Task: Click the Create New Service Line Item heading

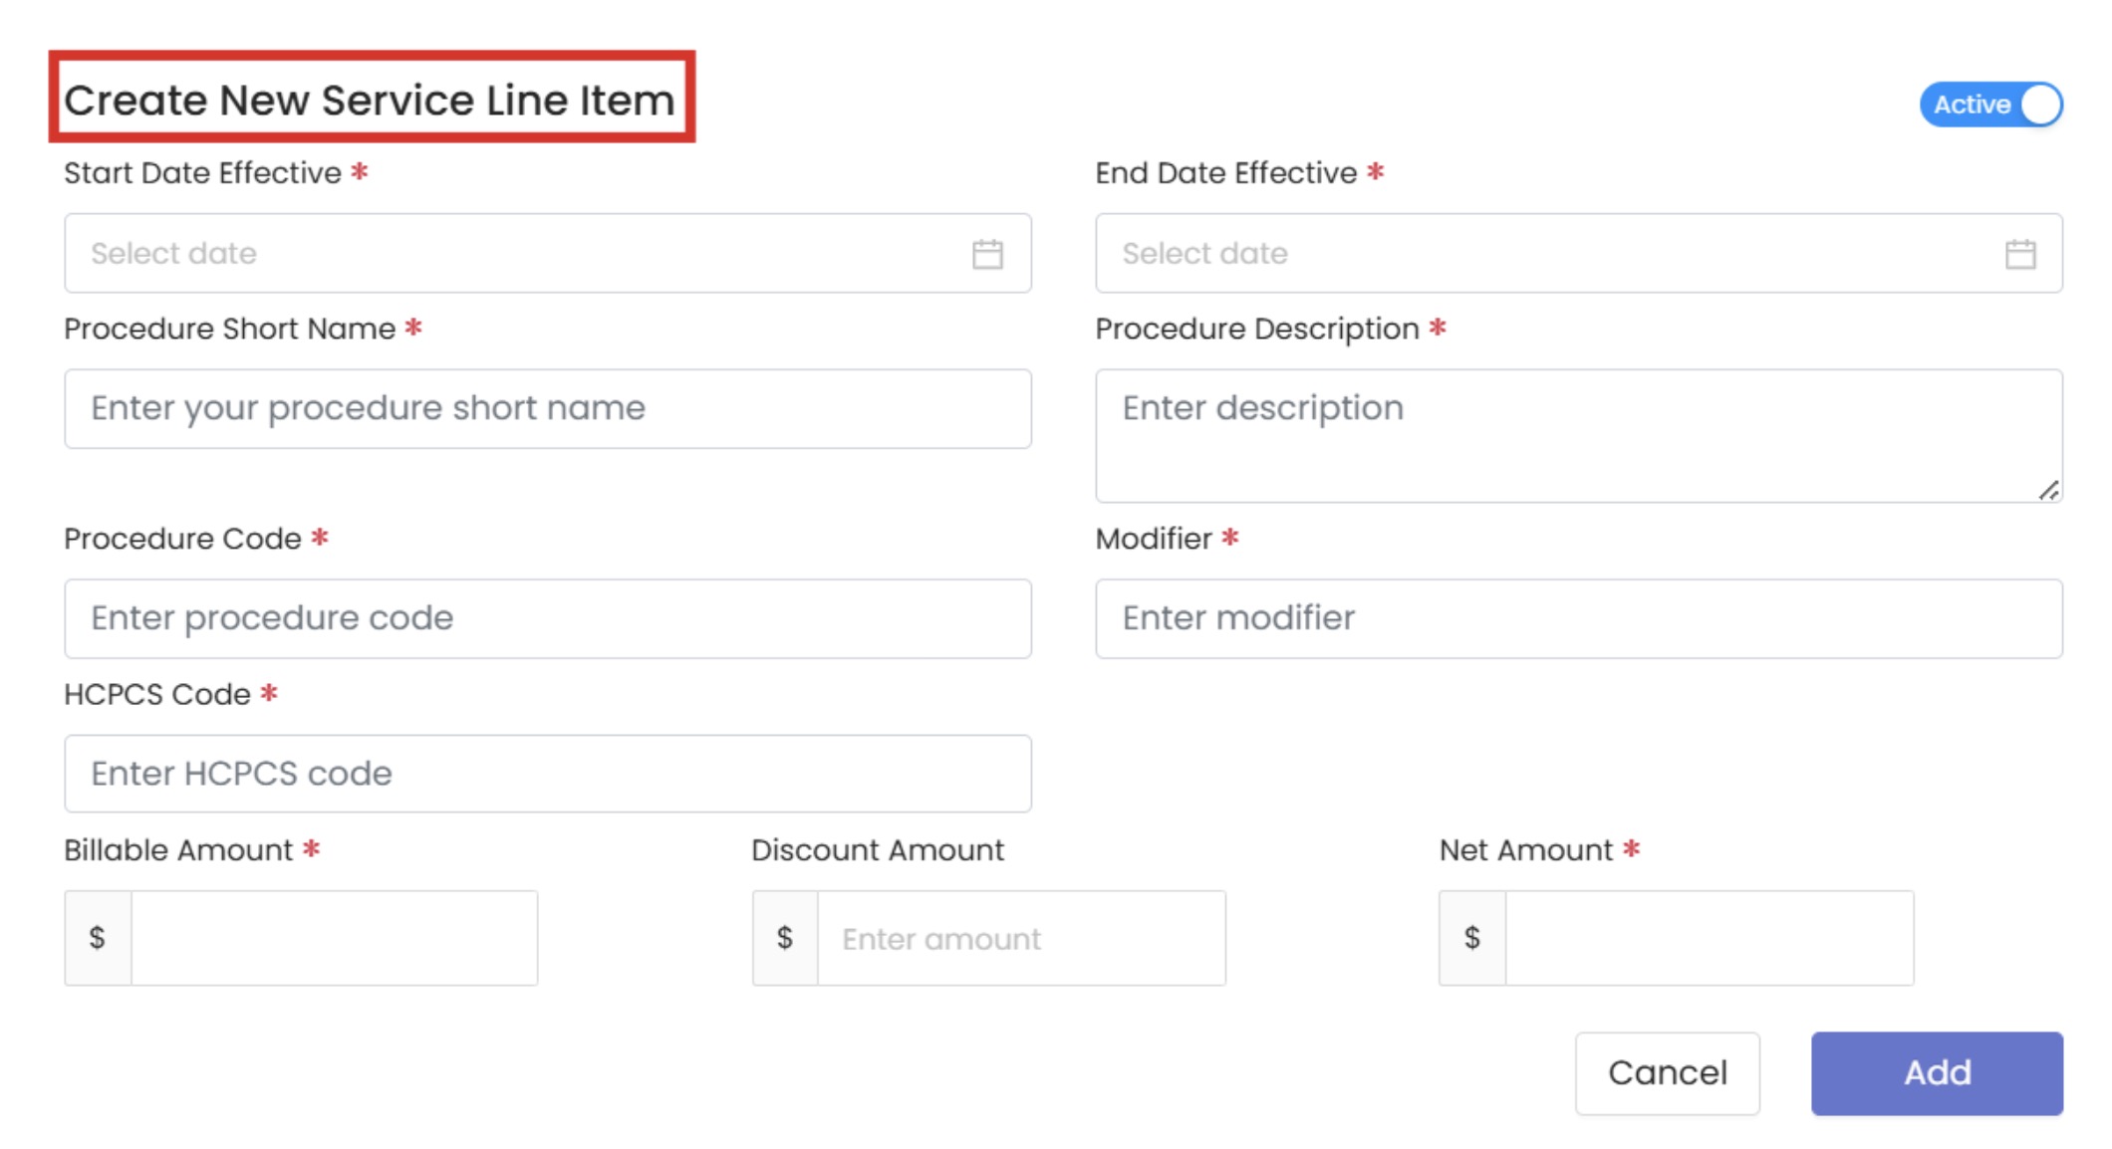Action: (370, 100)
